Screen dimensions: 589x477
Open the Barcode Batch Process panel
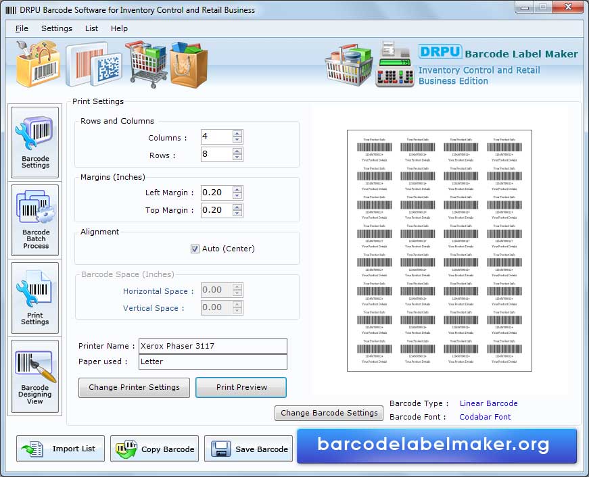coord(35,220)
